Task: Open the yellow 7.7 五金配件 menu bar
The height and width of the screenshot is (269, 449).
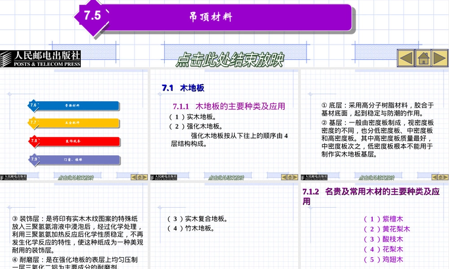Action: pyautogui.click(x=74, y=123)
